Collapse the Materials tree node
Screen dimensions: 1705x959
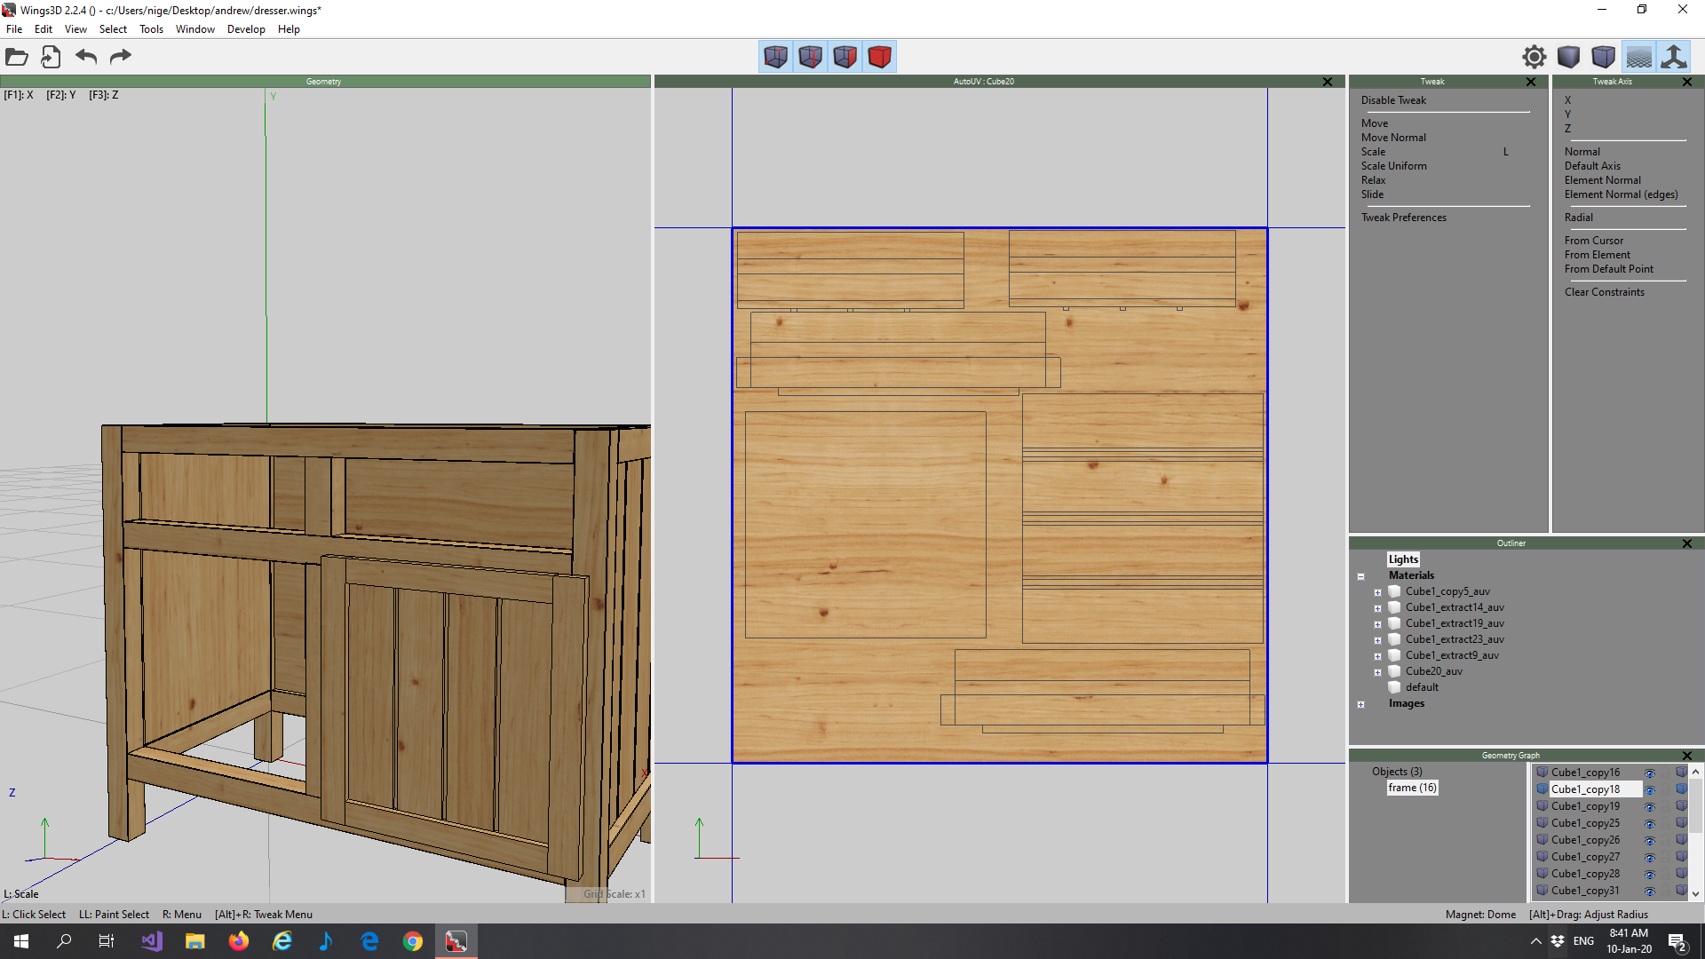[x=1360, y=576]
